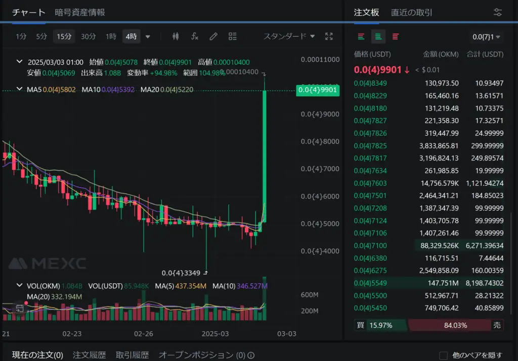The height and width of the screenshot is (361, 518).
Task: Select order price 0.0{4}8229
Action: click(370, 95)
